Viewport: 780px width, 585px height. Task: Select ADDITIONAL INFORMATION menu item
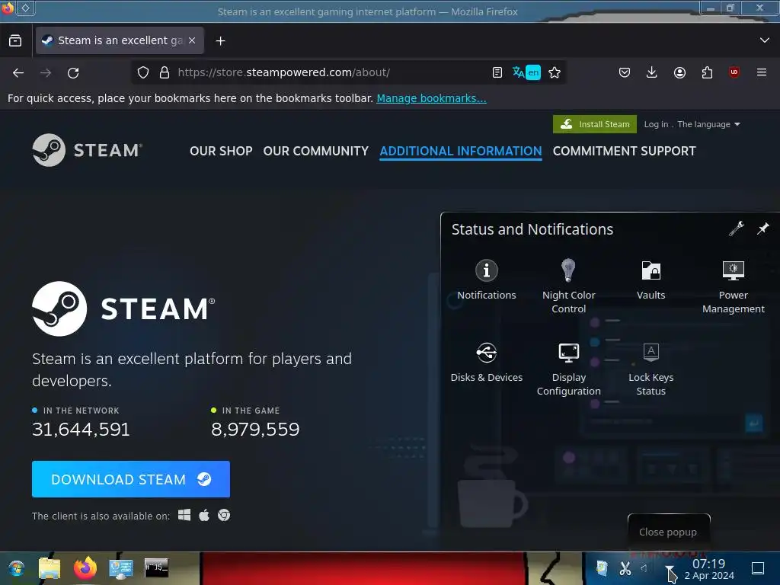tap(461, 151)
